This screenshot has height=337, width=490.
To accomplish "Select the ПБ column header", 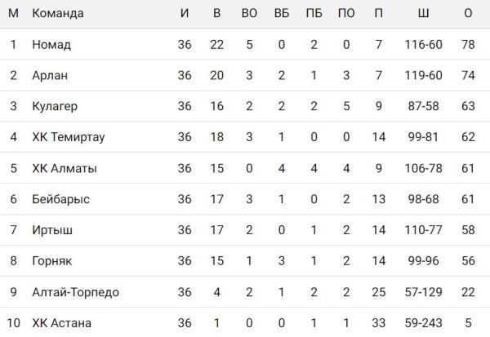I will pyautogui.click(x=314, y=14).
